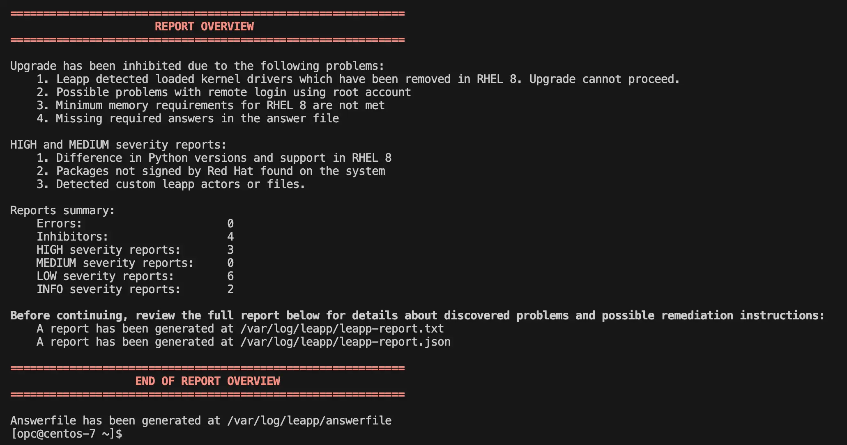Click the shell prompt [opc@centos-7 ~]$
847x445 pixels.
tap(66, 434)
